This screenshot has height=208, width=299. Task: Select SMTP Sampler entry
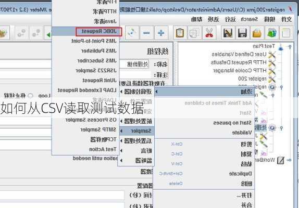pos(85,130)
